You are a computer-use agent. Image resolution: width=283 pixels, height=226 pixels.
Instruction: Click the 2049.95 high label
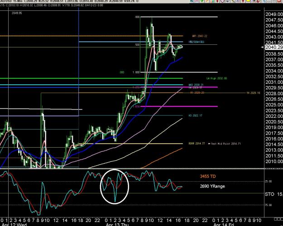[x=17, y=13]
